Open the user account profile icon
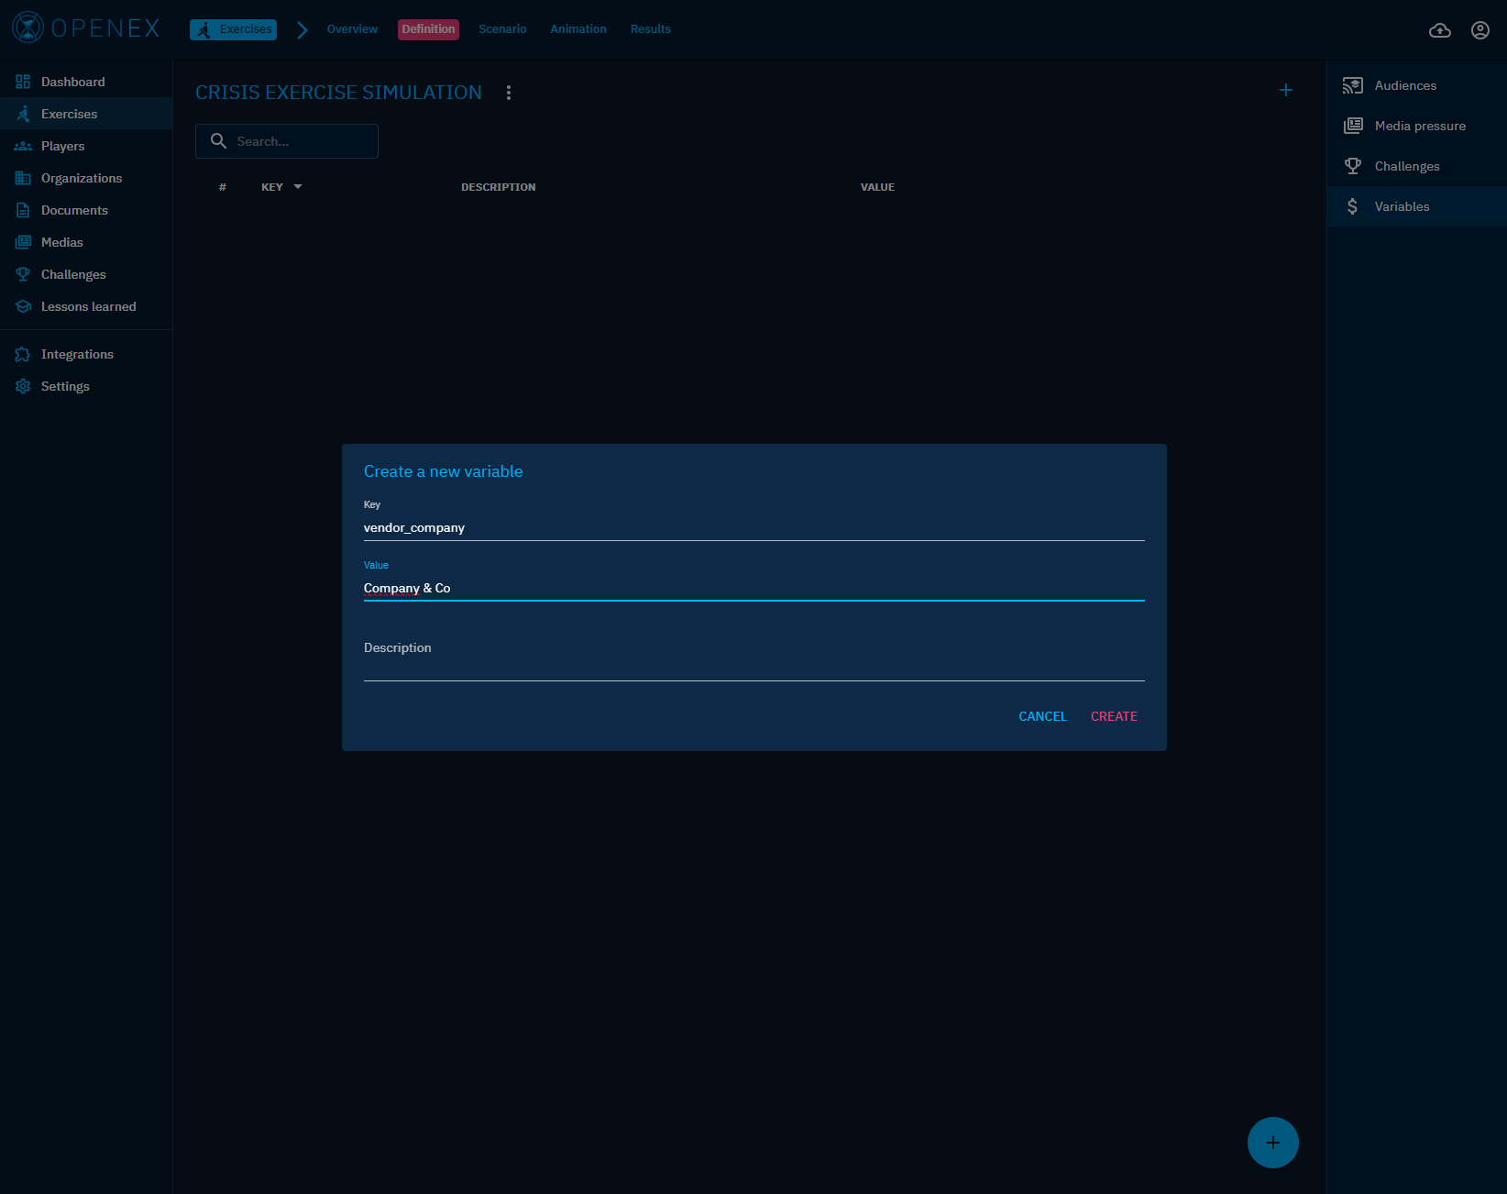Screen dimensions: 1507x1194 [1479, 30]
